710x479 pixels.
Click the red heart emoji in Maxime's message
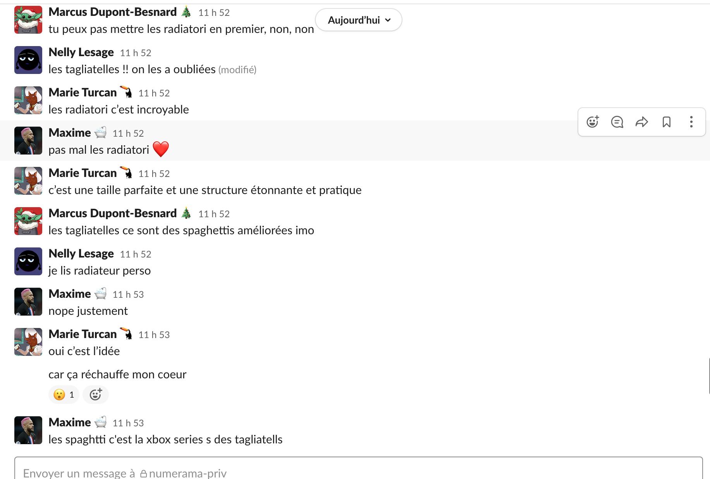[161, 149]
